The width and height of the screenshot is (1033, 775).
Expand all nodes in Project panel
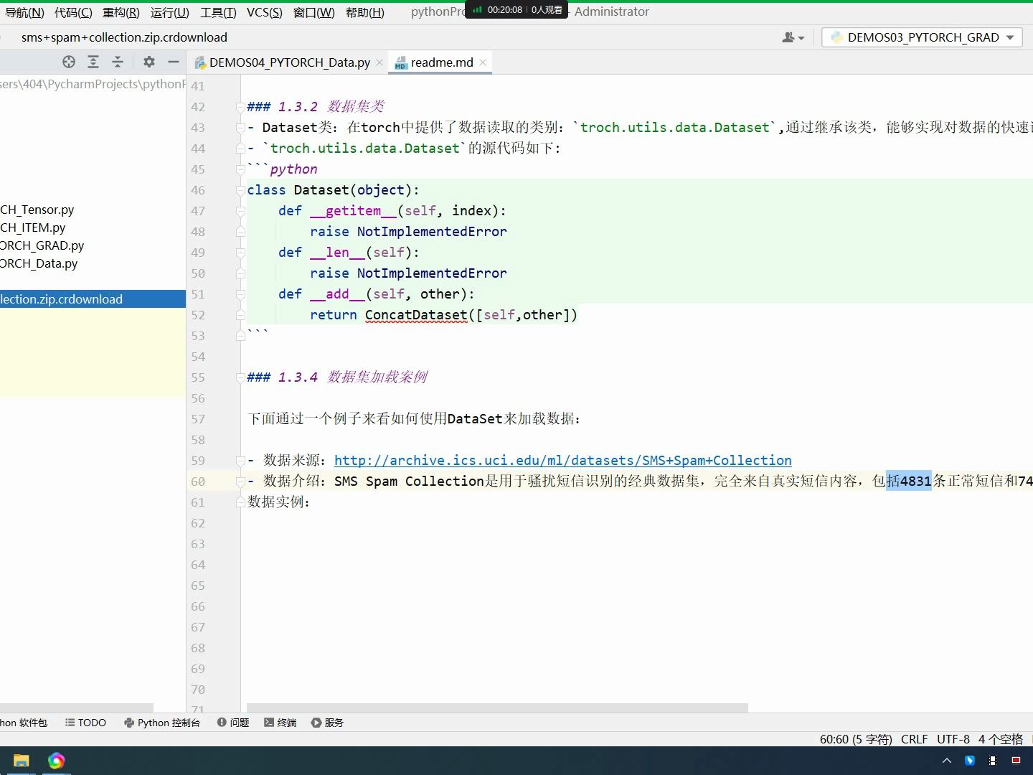tap(93, 62)
